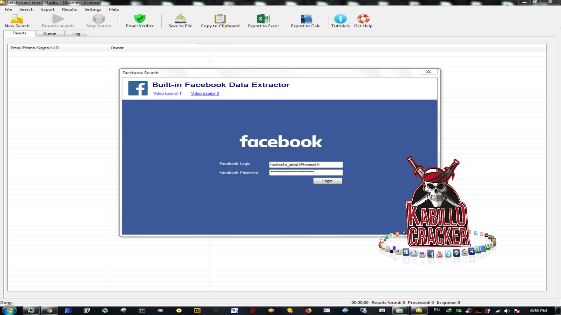The width and height of the screenshot is (561, 315).
Task: Click the Firefox taskbar icon
Action: coord(308,310)
